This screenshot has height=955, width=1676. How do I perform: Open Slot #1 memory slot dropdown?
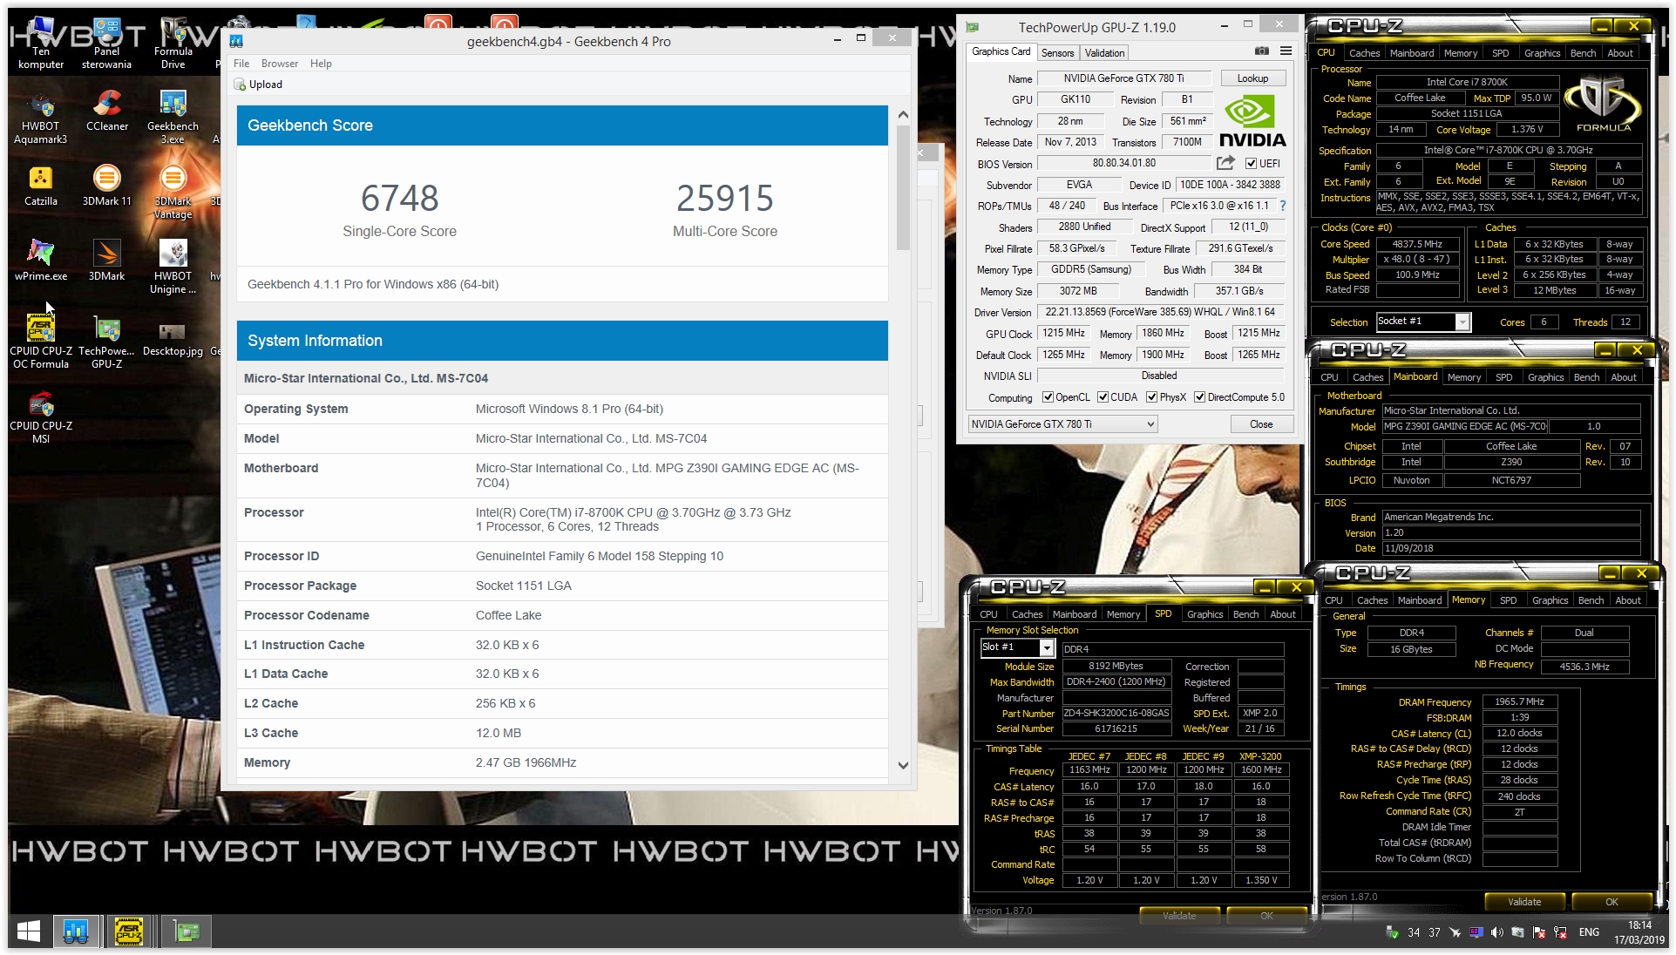tap(1017, 647)
